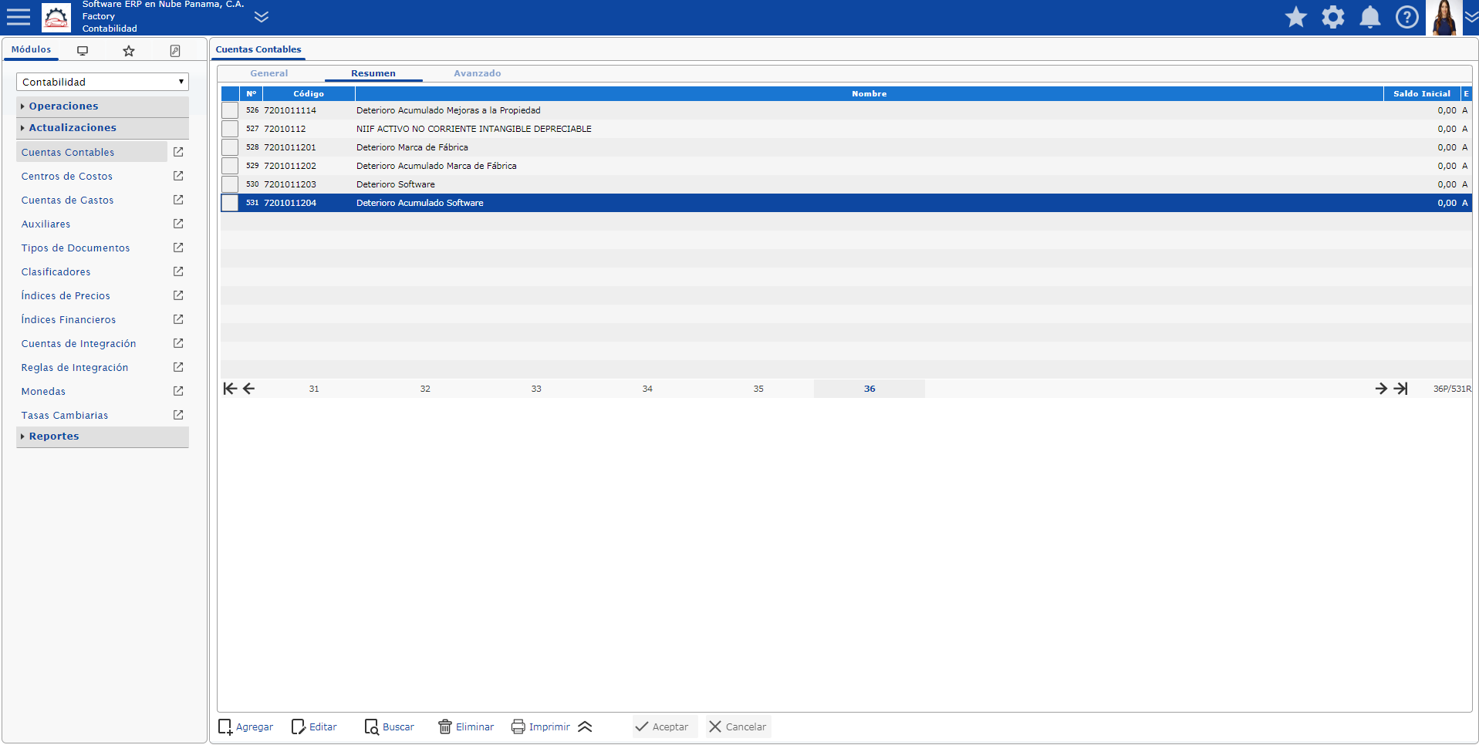Go to page 34

click(x=647, y=389)
